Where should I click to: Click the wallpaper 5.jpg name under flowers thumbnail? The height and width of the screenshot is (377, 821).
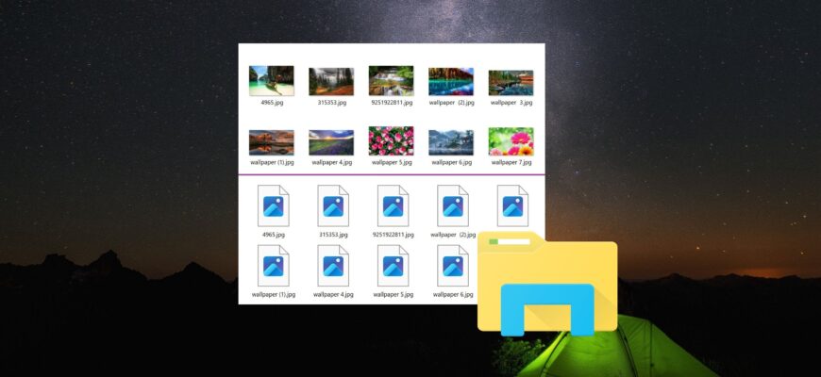tap(392, 163)
